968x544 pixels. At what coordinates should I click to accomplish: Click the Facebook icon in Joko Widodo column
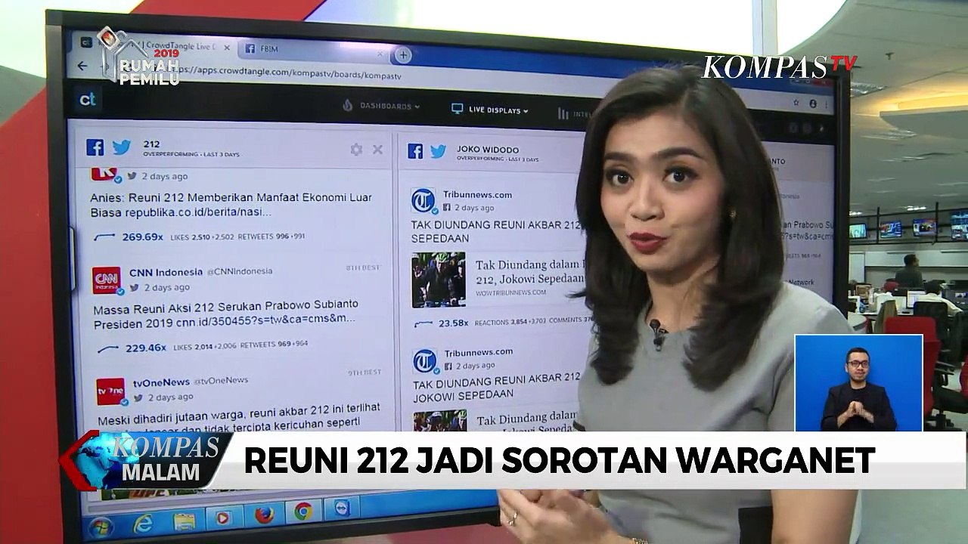tap(415, 151)
